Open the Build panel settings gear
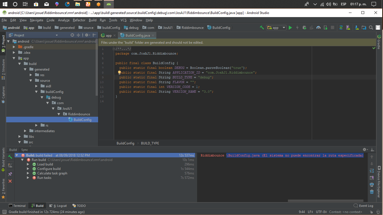Viewport: 383px width, 215px height. coord(364,149)
